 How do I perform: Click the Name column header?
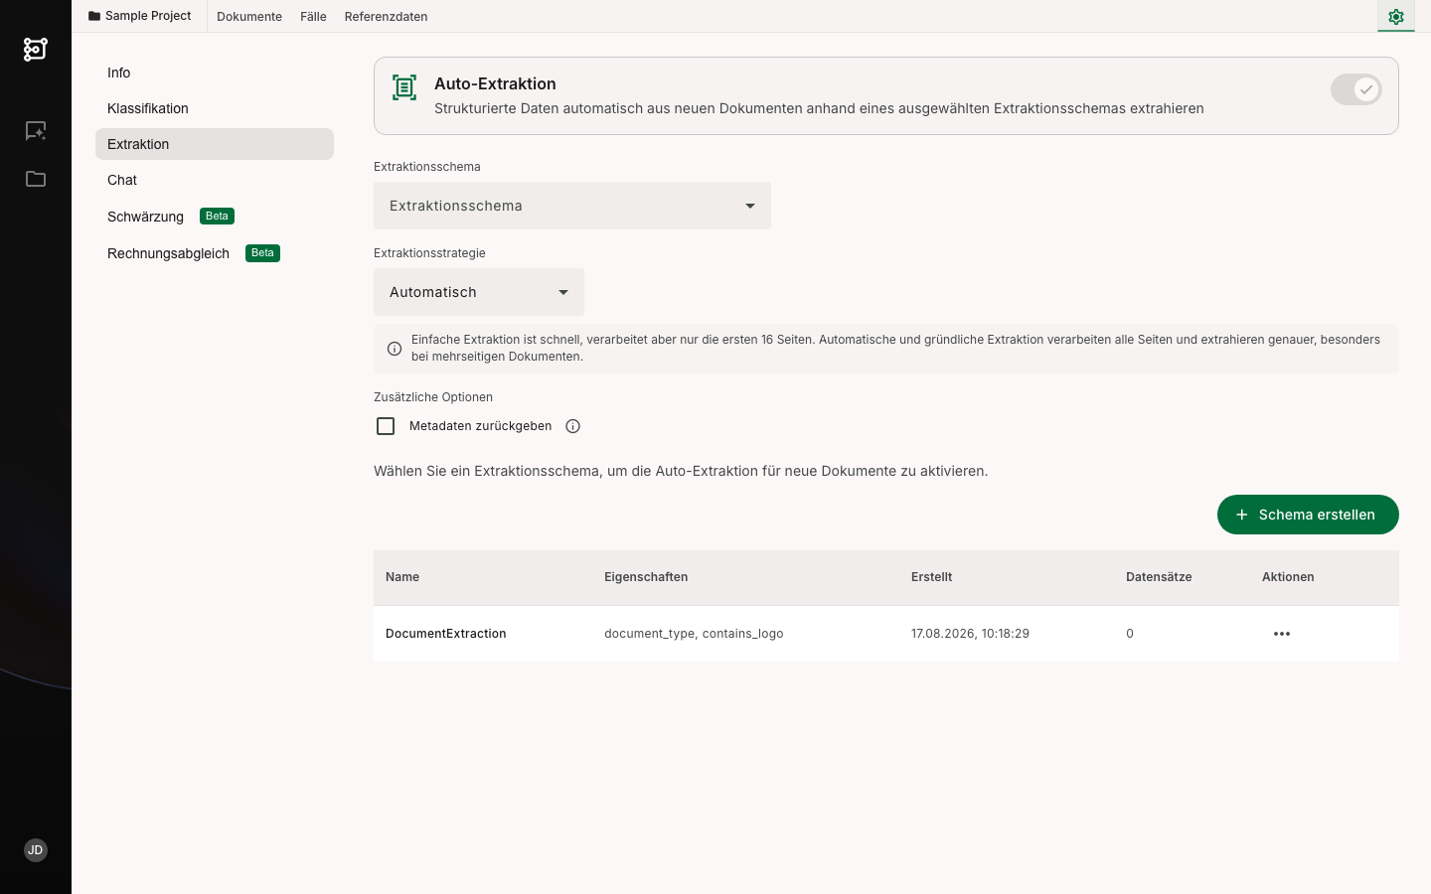coord(402,577)
